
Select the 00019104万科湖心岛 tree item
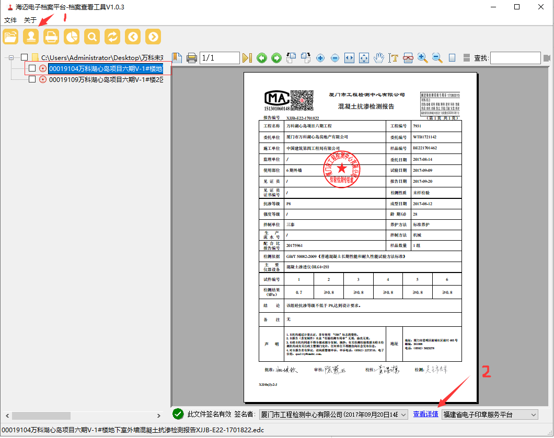point(106,68)
